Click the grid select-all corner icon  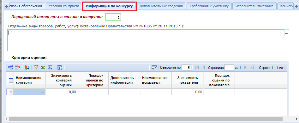pyautogui.click(x=11, y=80)
